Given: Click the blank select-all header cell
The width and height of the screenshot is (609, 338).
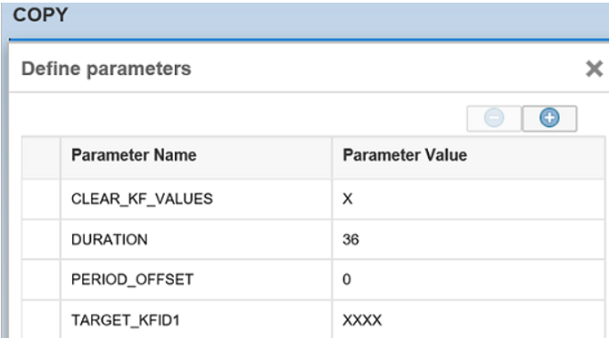Looking at the screenshot, I should tap(41, 157).
